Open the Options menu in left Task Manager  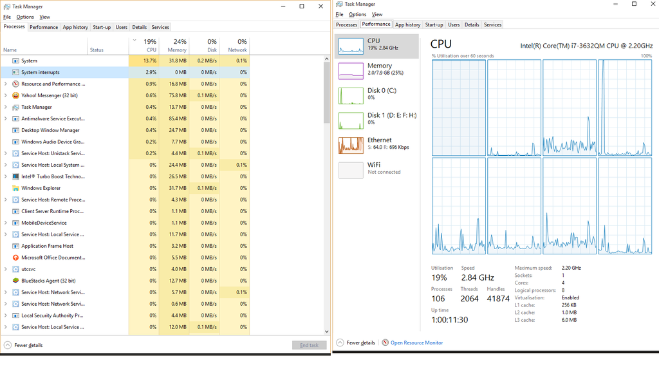point(25,17)
